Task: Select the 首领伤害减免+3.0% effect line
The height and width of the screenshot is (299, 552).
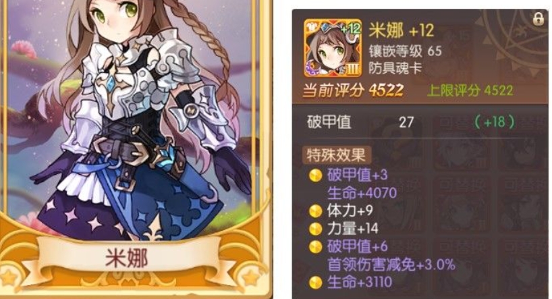Action: [x=391, y=265]
